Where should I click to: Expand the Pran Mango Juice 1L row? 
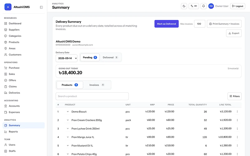[68, 137]
